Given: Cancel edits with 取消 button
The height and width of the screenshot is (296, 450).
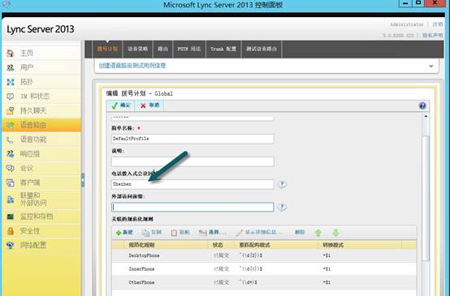Looking at the screenshot, I should [x=149, y=105].
